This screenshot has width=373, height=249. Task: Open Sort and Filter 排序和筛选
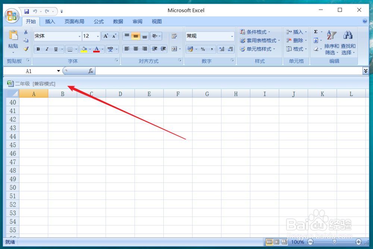click(332, 42)
